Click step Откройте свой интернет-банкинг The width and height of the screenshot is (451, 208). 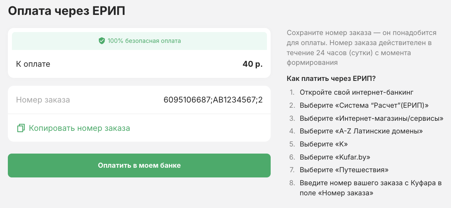pos(357,92)
